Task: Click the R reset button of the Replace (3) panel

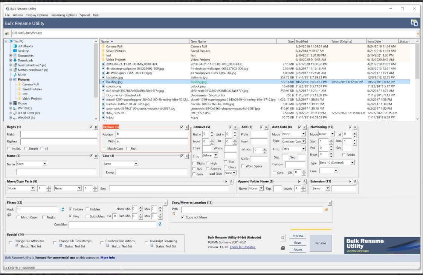Action: pos(186,127)
